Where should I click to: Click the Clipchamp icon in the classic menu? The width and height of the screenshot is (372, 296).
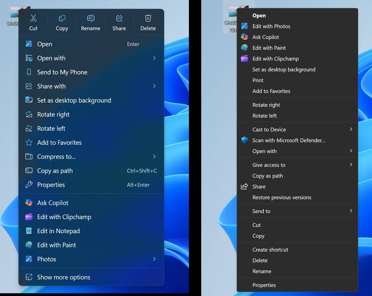tap(244, 59)
